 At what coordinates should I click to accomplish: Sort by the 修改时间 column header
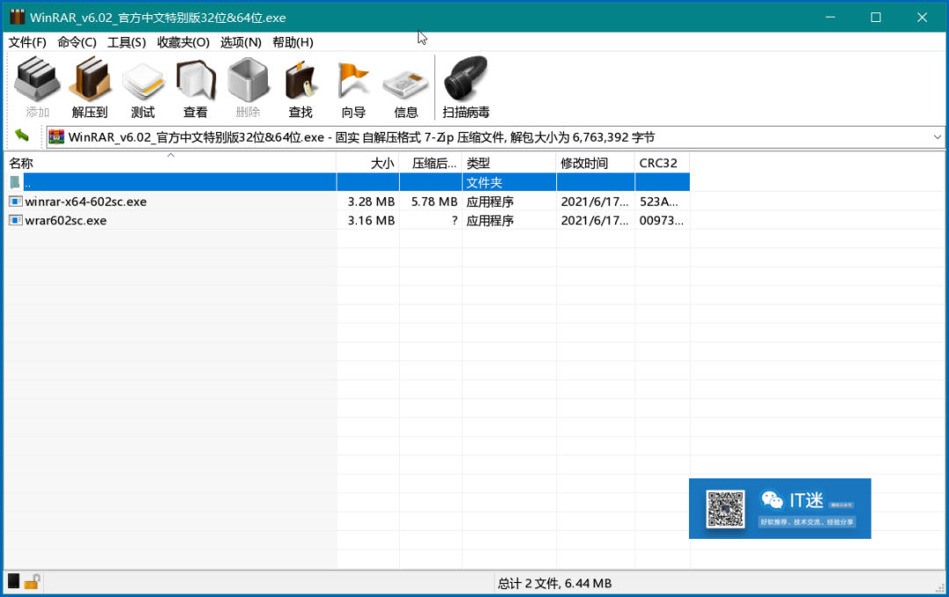pyautogui.click(x=596, y=163)
